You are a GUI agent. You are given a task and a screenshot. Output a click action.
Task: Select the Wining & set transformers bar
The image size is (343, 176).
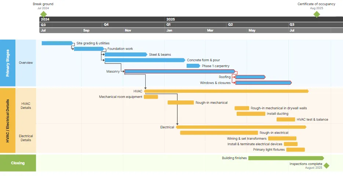pos(282,138)
